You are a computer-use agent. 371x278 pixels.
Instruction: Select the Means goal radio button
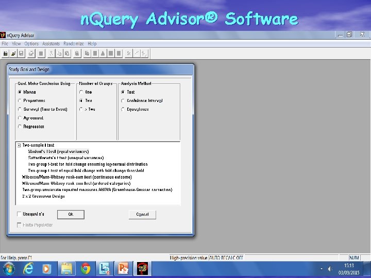20,92
